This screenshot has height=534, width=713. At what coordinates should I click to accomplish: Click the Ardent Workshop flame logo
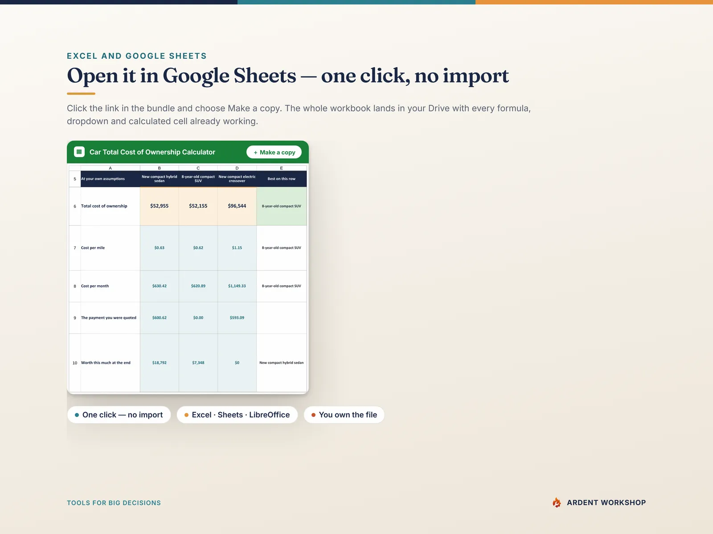[557, 502]
